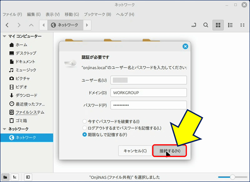The image size is (250, 182).
Task: Open the View (表示) menu
Action: point(52,14)
